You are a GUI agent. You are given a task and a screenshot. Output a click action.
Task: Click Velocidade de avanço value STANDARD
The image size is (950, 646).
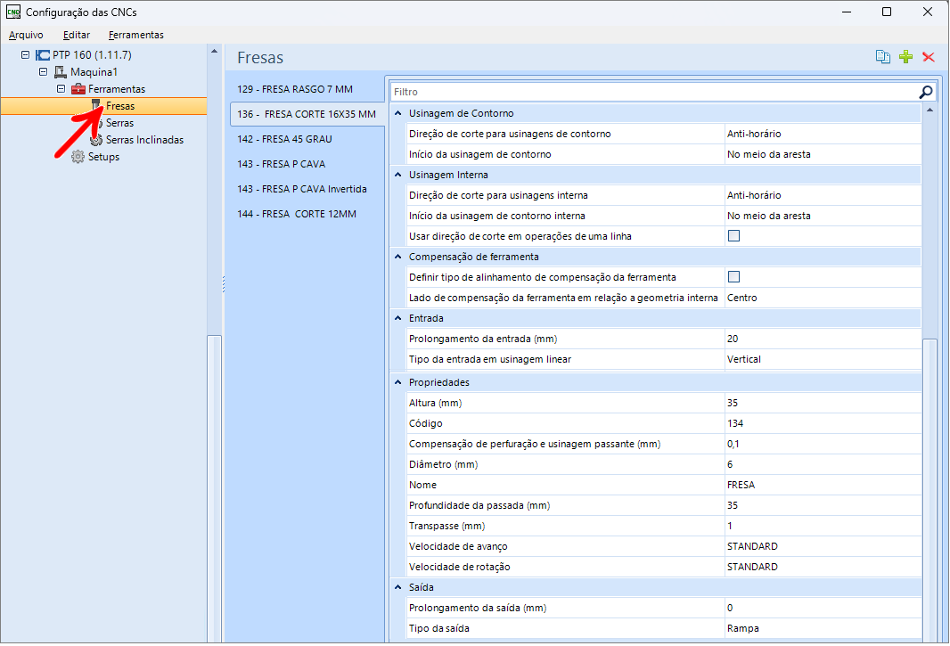823,546
